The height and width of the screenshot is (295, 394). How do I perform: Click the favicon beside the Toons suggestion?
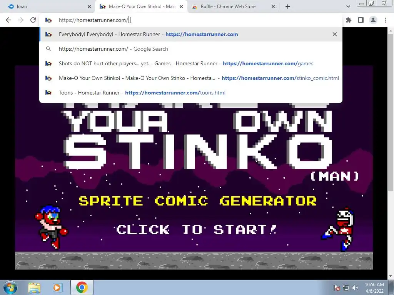[x=48, y=93]
